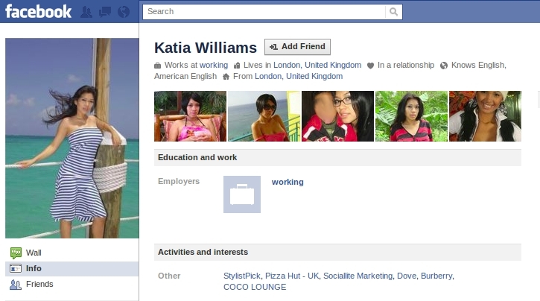The width and height of the screenshot is (540, 301).
Task: Click the search magnifier button
Action: 393,12
